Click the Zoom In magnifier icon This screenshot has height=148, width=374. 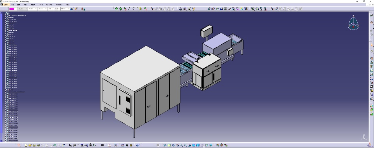pyautogui.click(x=182, y=145)
